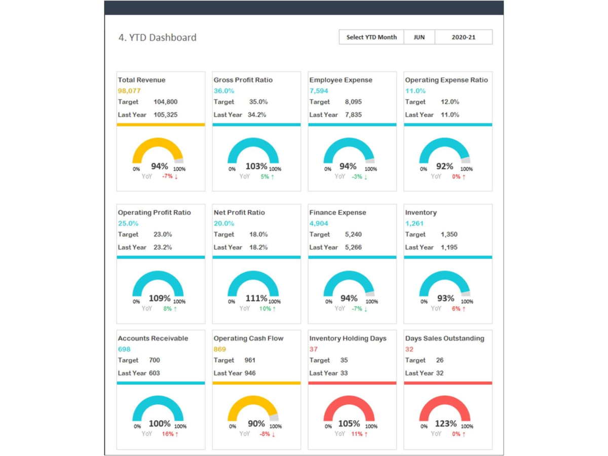Open the JUN month selector

click(x=419, y=36)
